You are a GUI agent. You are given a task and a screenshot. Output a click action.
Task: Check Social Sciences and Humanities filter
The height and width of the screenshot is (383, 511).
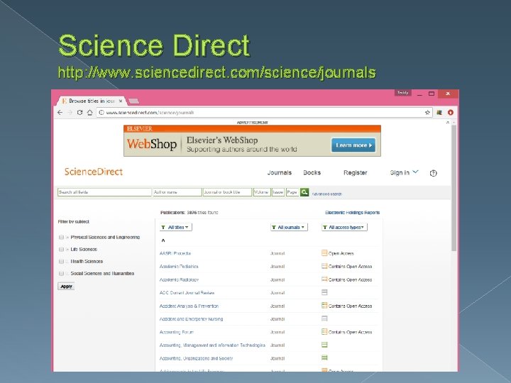[61, 273]
